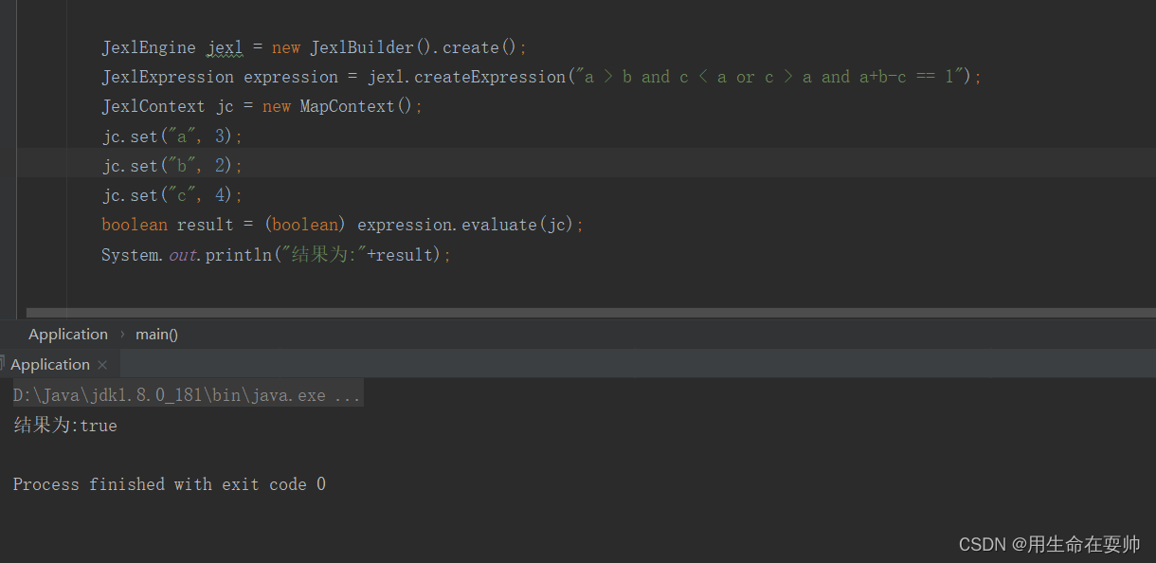Click the JexlContext jc = new MapContext() line
This screenshot has width=1156, height=563.
coord(262,106)
